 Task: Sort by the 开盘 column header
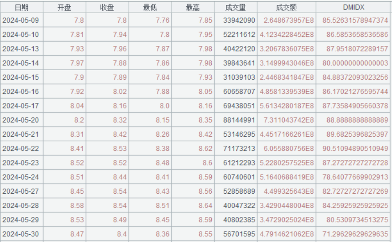[x=64, y=7]
